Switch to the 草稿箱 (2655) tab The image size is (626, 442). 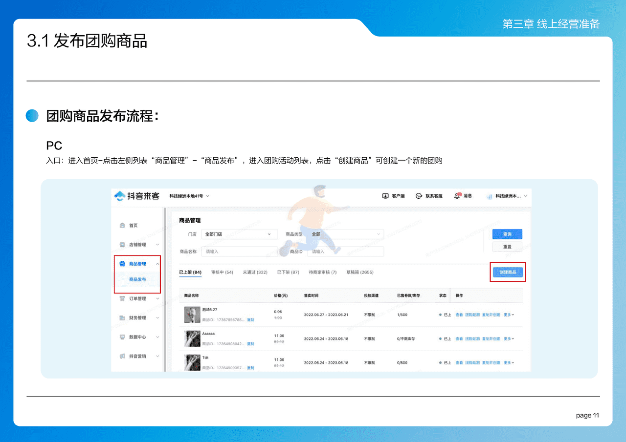[360, 272]
